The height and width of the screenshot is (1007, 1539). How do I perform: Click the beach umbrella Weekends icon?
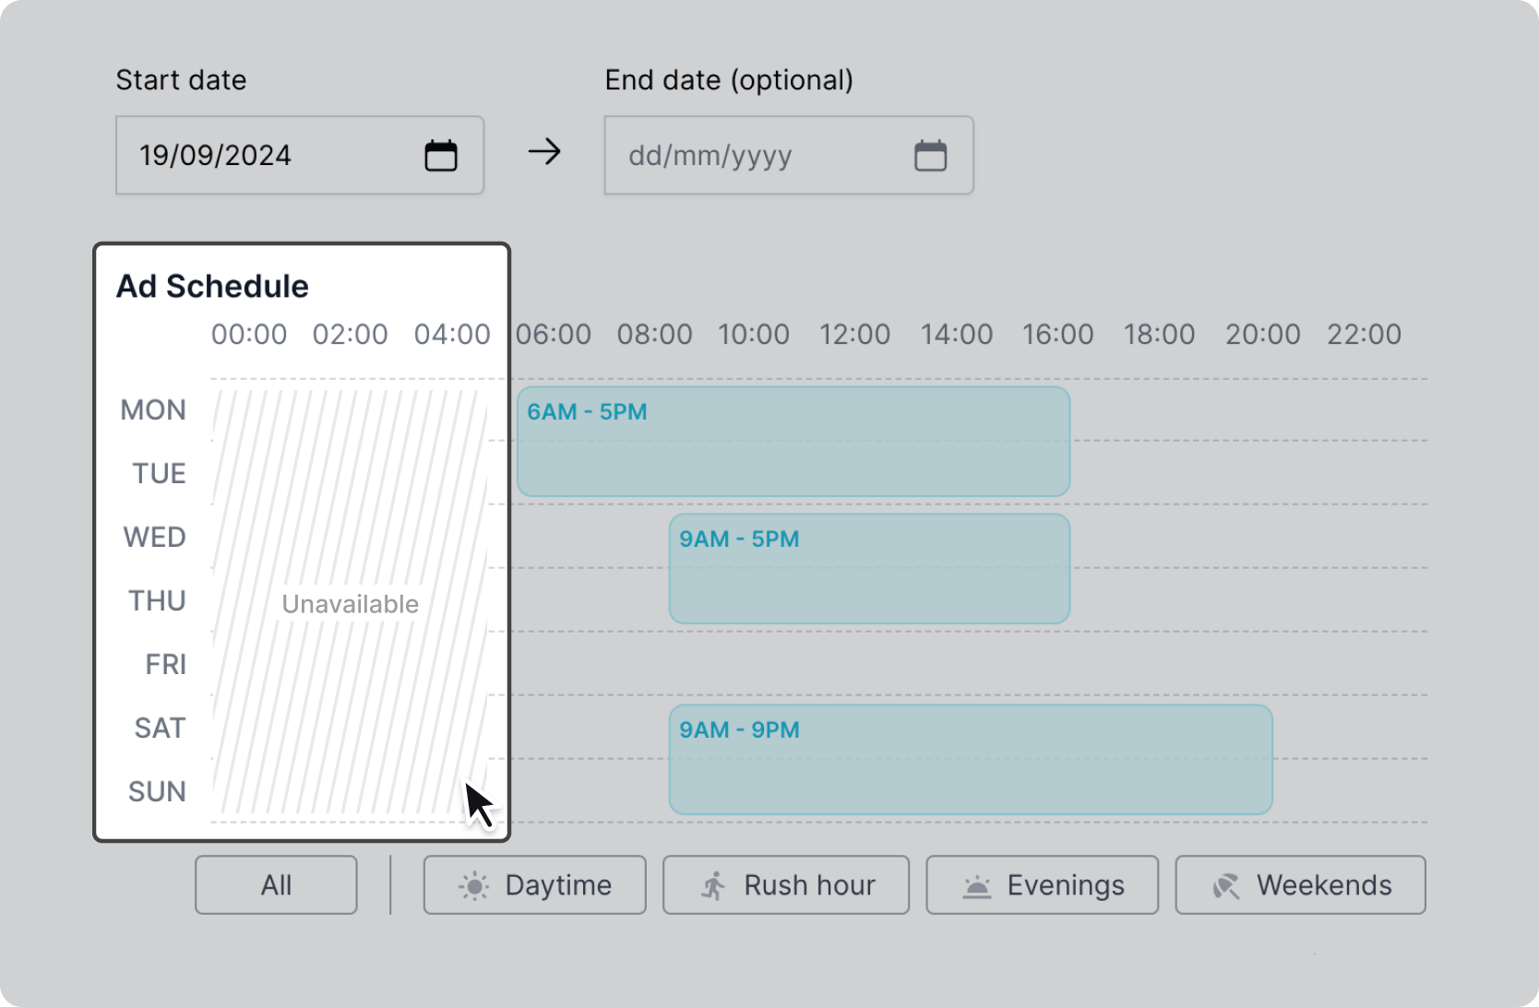(x=1225, y=886)
